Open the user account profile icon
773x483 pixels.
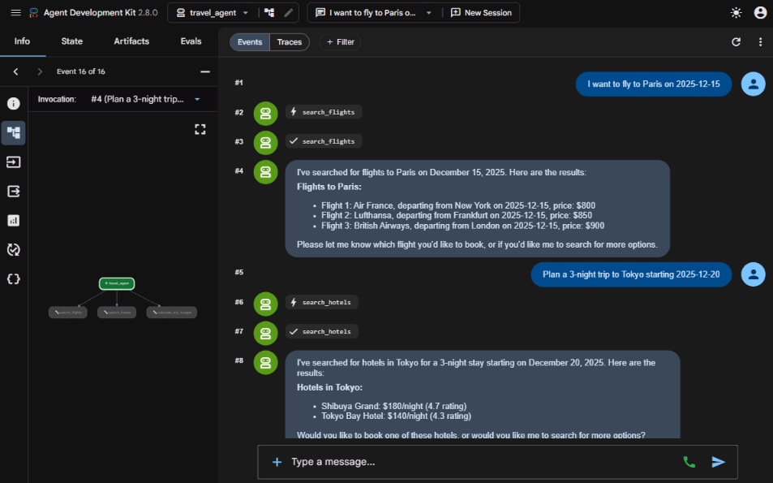(760, 13)
